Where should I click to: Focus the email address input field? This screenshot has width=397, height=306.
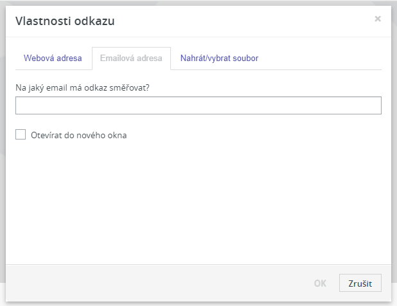pos(198,105)
